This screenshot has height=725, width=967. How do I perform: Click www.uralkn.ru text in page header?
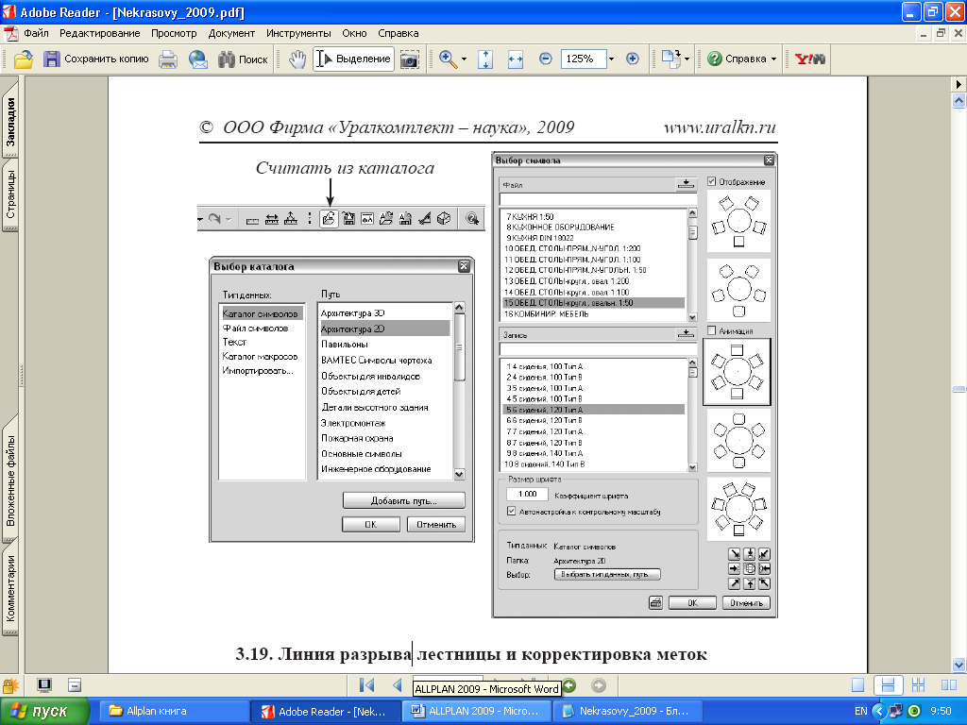pos(720,127)
